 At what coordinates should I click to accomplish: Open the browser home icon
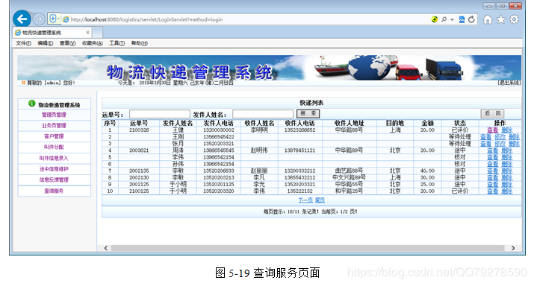488,19
